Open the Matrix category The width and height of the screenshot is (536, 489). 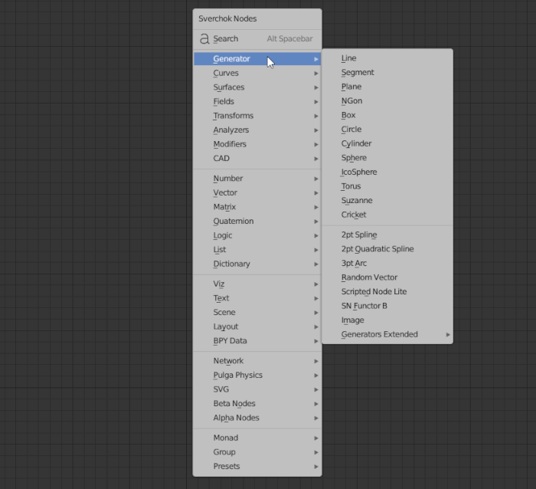[257, 207]
